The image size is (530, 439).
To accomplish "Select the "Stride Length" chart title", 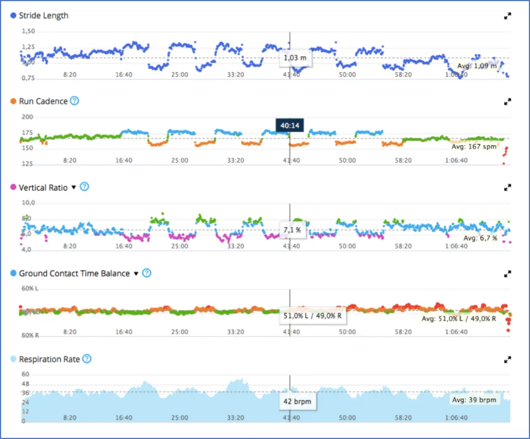I will coord(43,16).
